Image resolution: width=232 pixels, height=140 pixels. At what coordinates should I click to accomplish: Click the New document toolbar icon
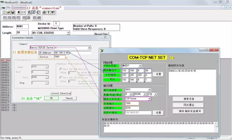pos(4,12)
